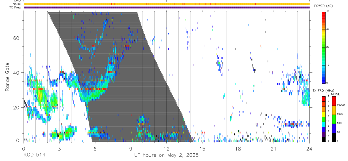Screen dimensions: 348x161
Task: Click the 10000 value on noise scale
Action: [341, 105]
